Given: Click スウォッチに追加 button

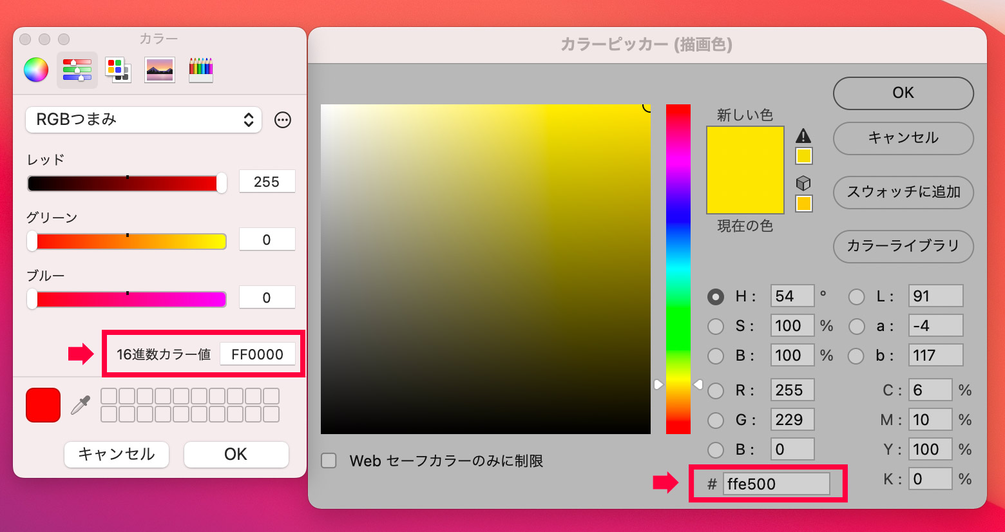Looking at the screenshot, I should pyautogui.click(x=903, y=192).
